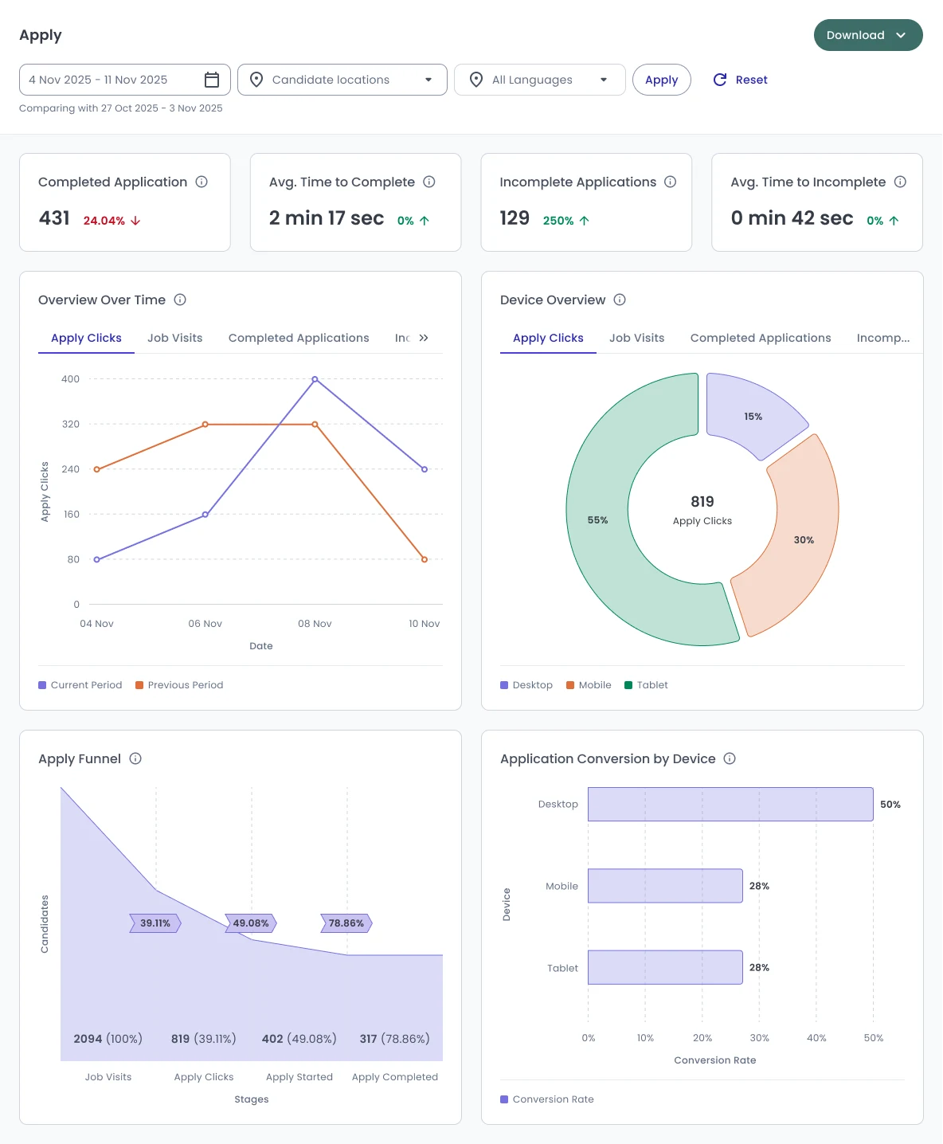Viewport: 943px width, 1144px height.
Task: Click info icon next to Overview Over Time
Action: click(180, 300)
